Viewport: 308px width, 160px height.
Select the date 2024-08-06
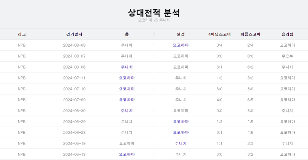click(74, 67)
